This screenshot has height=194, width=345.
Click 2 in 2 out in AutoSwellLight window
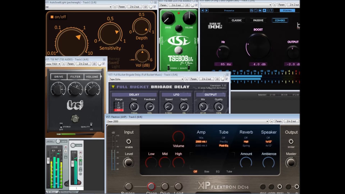point(134,7)
